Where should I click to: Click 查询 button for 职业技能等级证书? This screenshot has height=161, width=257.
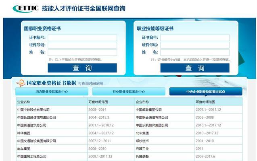195,68
